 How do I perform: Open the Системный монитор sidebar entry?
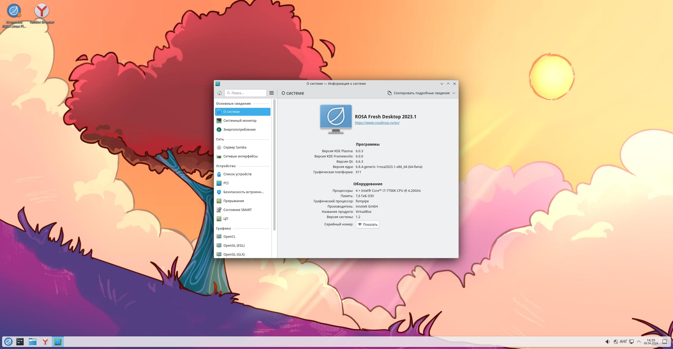tap(240, 120)
